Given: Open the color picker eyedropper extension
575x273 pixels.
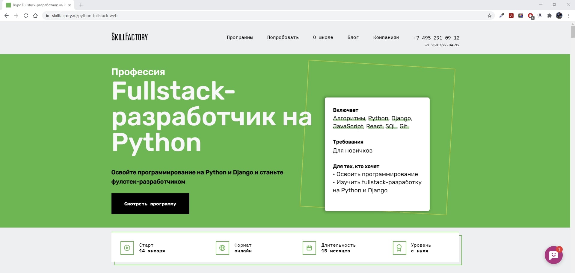Looking at the screenshot, I should [502, 16].
